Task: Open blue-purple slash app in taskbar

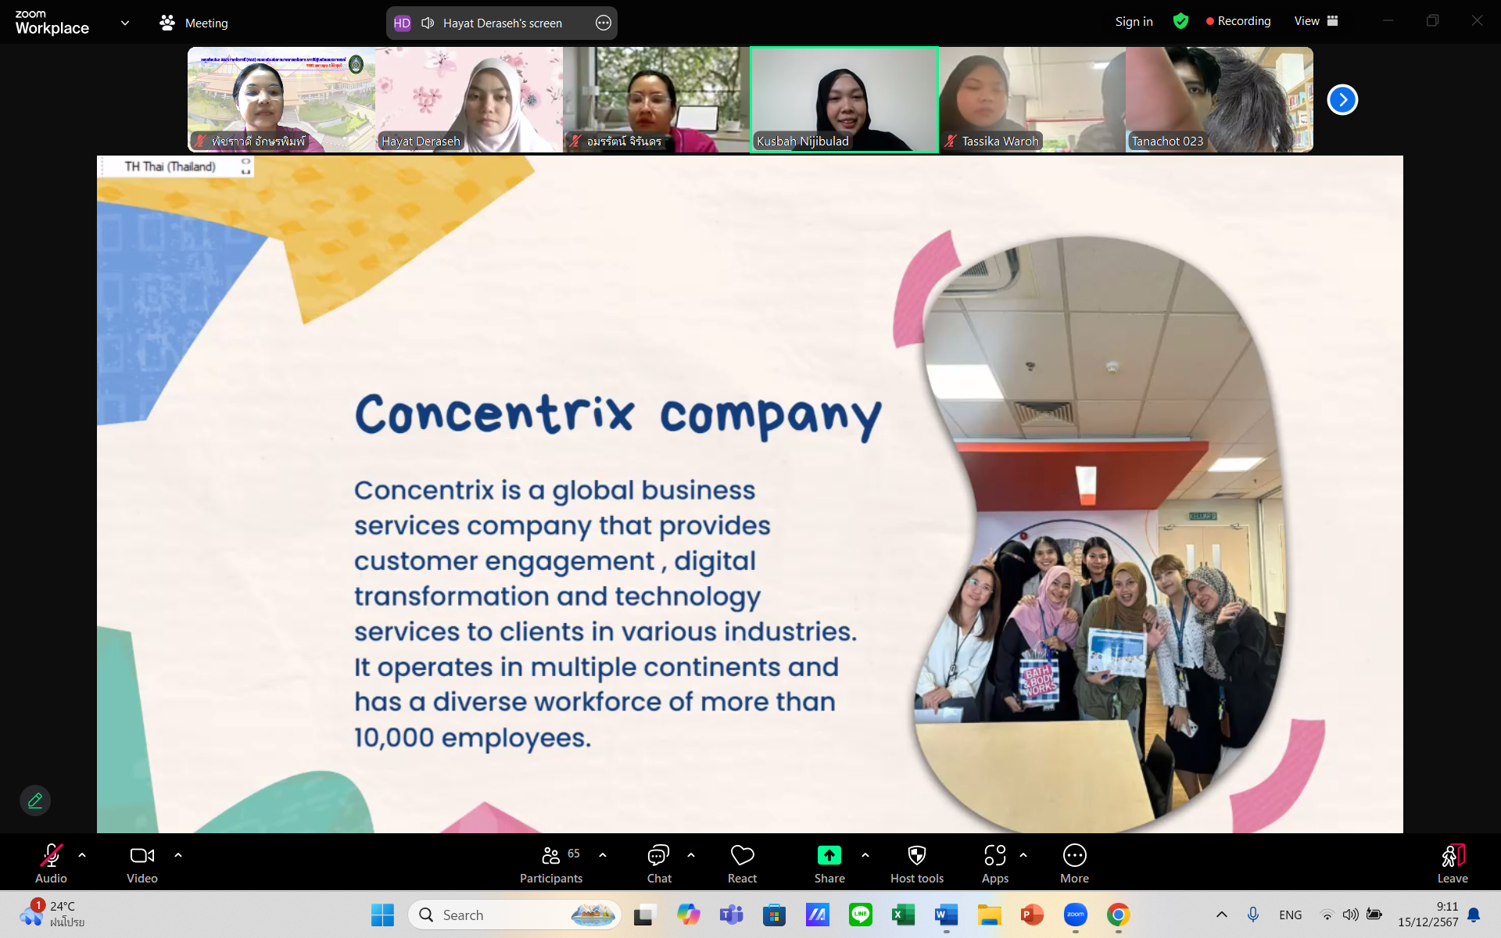Action: click(x=817, y=915)
